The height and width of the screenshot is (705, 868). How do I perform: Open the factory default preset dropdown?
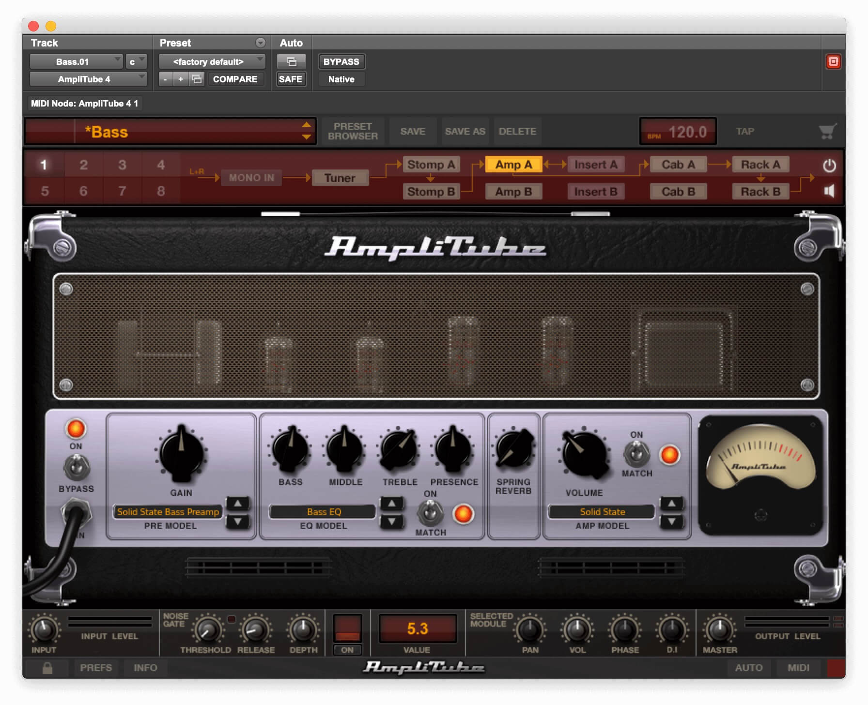point(212,61)
